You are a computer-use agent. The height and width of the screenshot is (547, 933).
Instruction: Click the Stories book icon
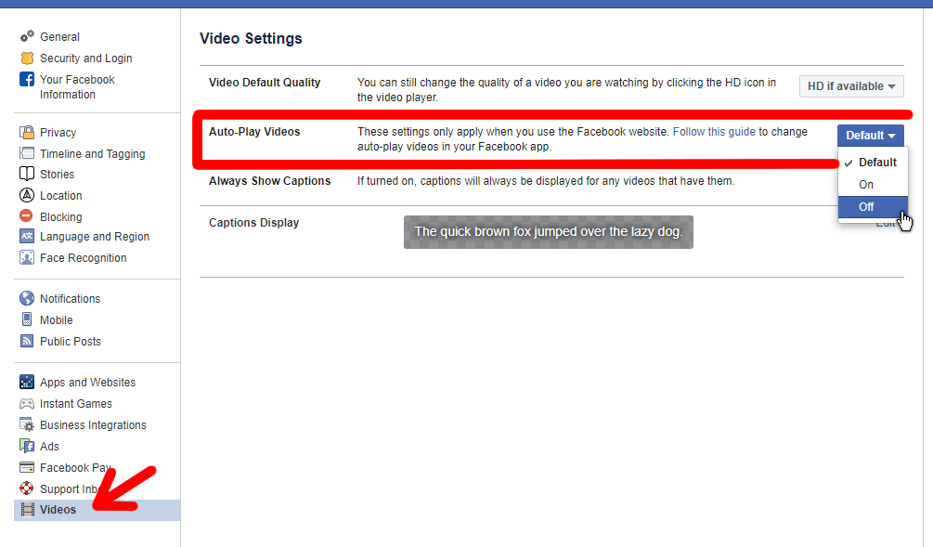[x=27, y=174]
